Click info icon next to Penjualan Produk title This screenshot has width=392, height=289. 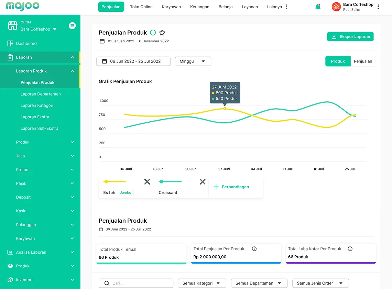153,33
